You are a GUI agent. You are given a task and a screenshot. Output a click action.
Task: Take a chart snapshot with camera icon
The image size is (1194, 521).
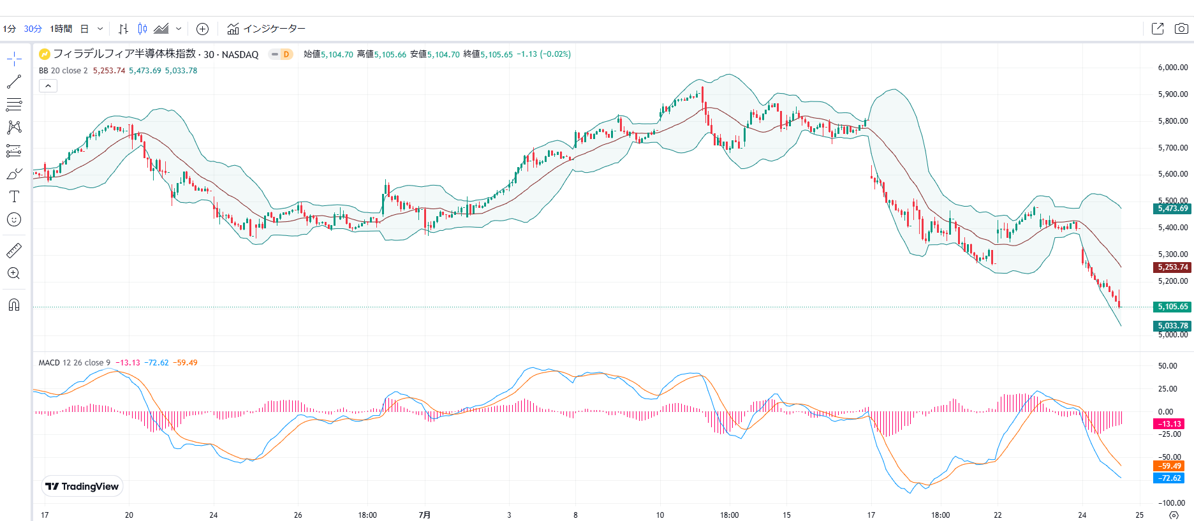pos(1181,29)
